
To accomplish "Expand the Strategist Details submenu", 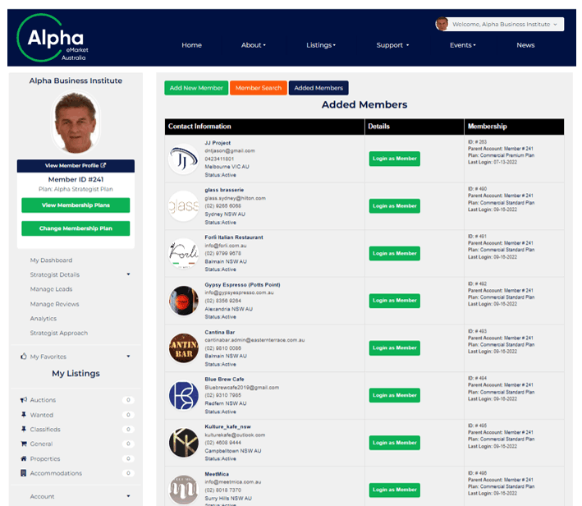I will 128,274.
